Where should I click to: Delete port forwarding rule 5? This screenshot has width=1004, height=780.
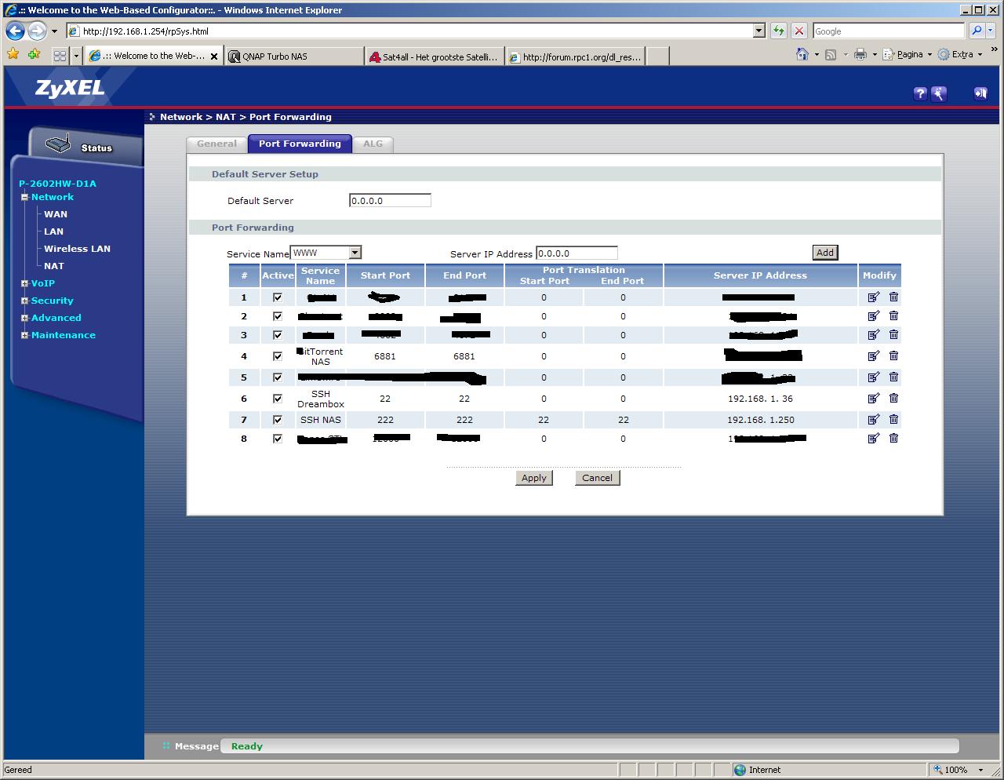pyautogui.click(x=893, y=377)
